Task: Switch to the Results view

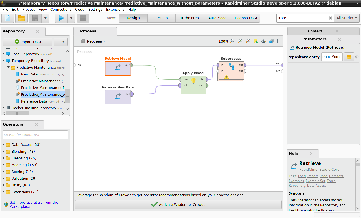Action: 161,18
